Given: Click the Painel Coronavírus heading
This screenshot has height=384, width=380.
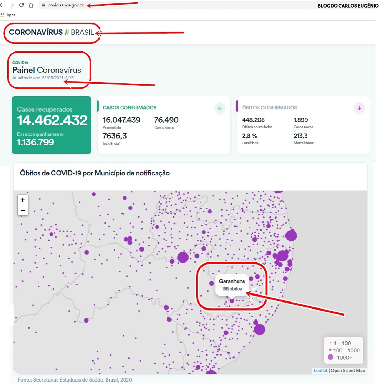Looking at the screenshot, I should (47, 70).
